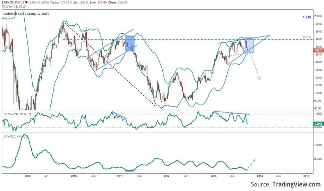Click 1.0000 on the BBW axis
324x191 pixels.
pyautogui.click(x=318, y=145)
